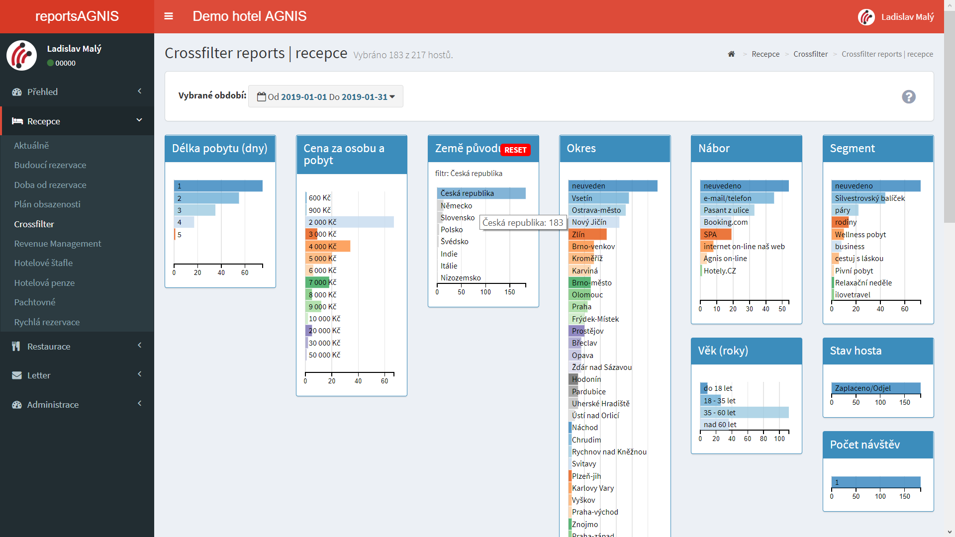Viewport: 955px width, 537px height.
Task: Expand the Administrace menu chevron
Action: pos(139,404)
